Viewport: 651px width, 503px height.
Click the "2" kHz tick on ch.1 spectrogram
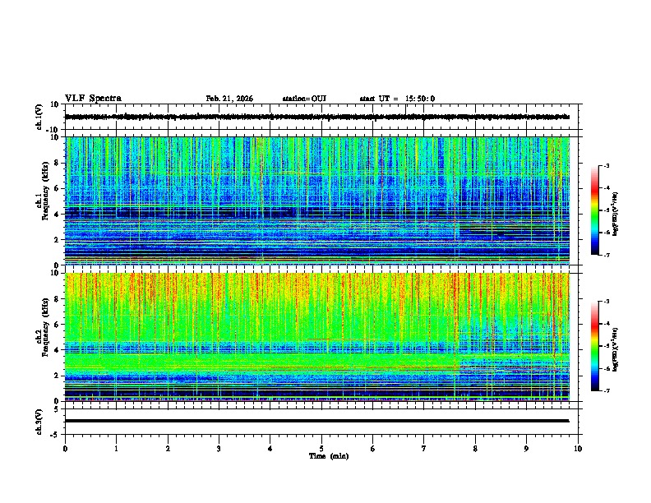pos(57,239)
